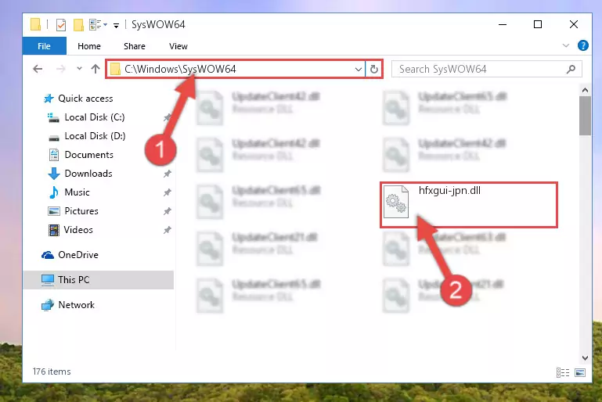
Task: Click the Network icon in sidebar
Action: [48, 305]
